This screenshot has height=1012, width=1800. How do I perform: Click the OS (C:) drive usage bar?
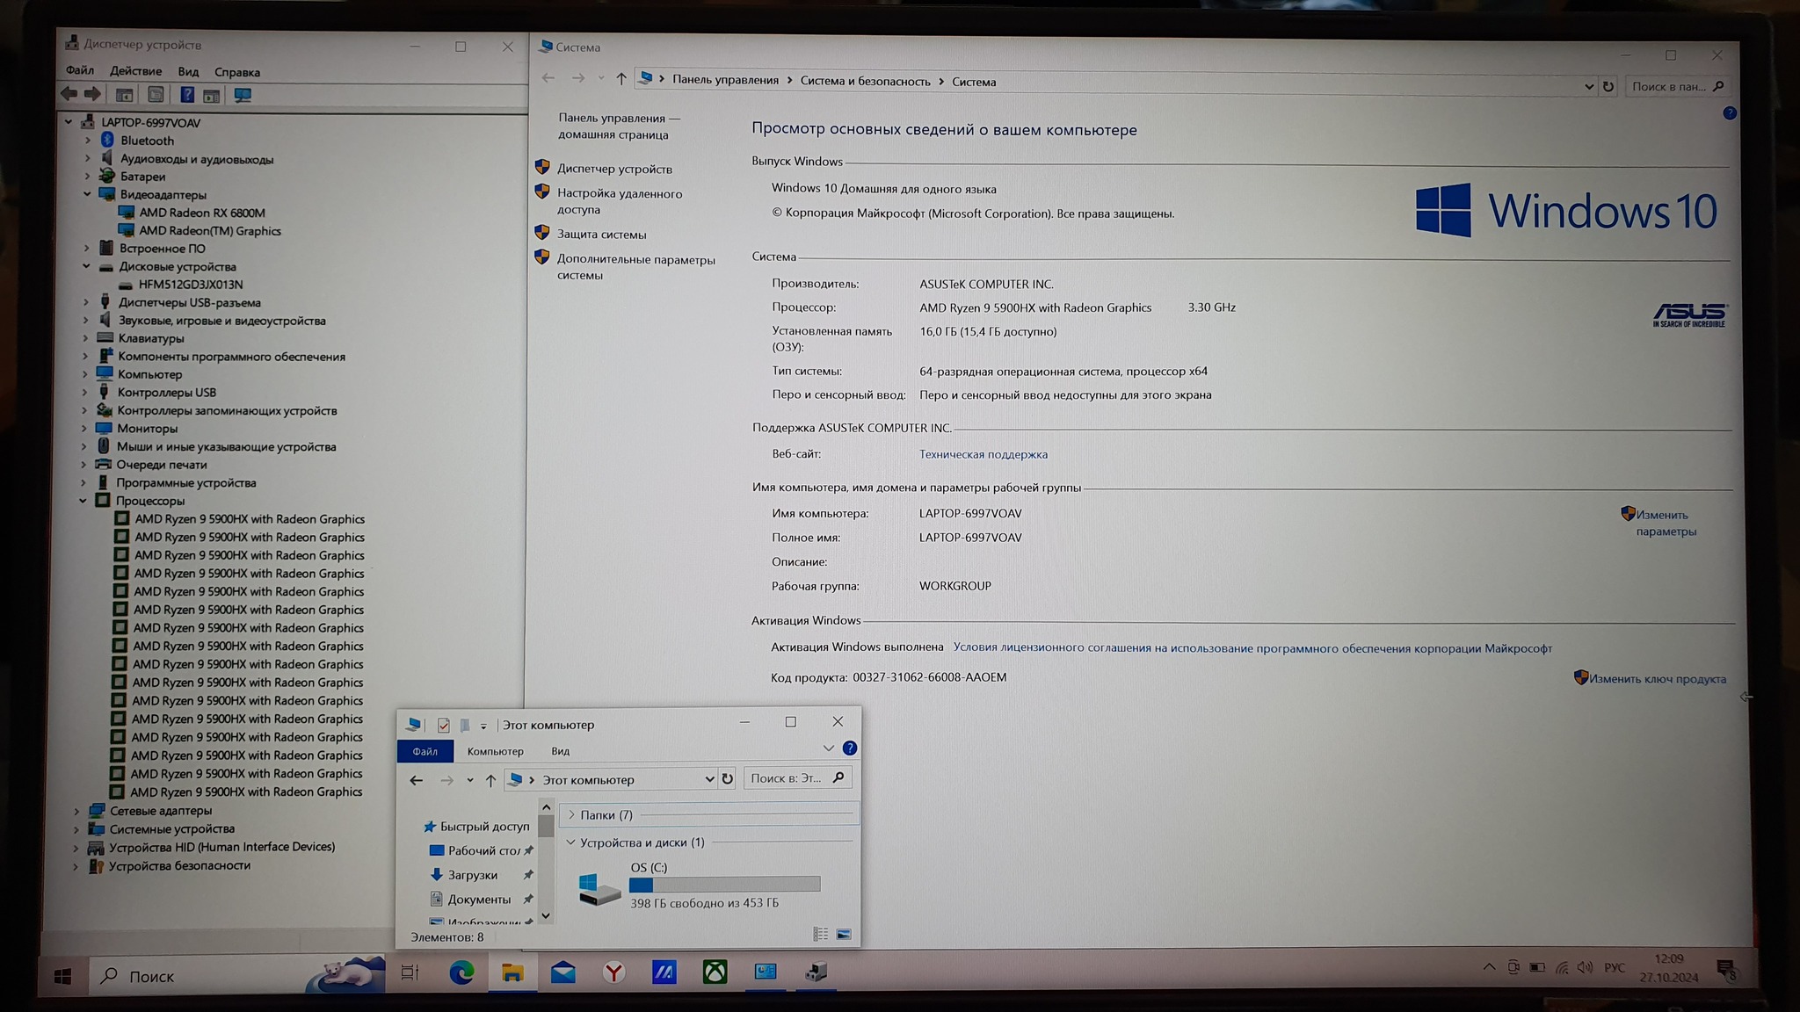[x=724, y=885]
